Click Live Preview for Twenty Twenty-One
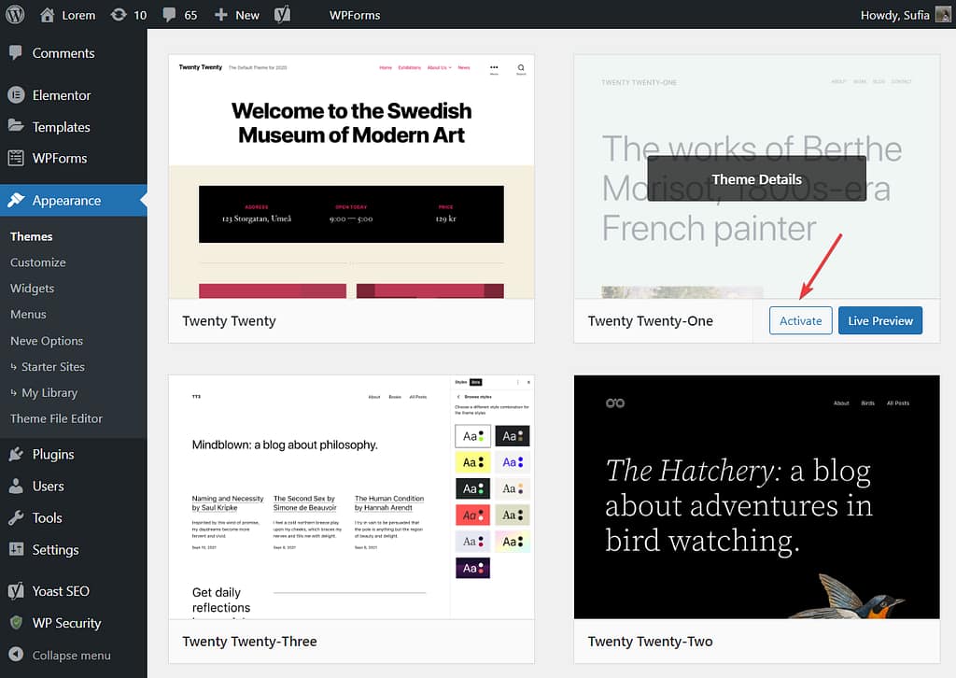Image resolution: width=956 pixels, height=678 pixels. [879, 320]
